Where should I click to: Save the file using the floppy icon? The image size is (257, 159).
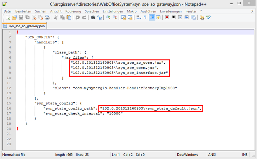pos(21,17)
